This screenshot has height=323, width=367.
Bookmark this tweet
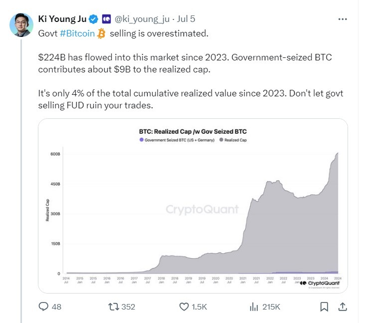(324, 307)
